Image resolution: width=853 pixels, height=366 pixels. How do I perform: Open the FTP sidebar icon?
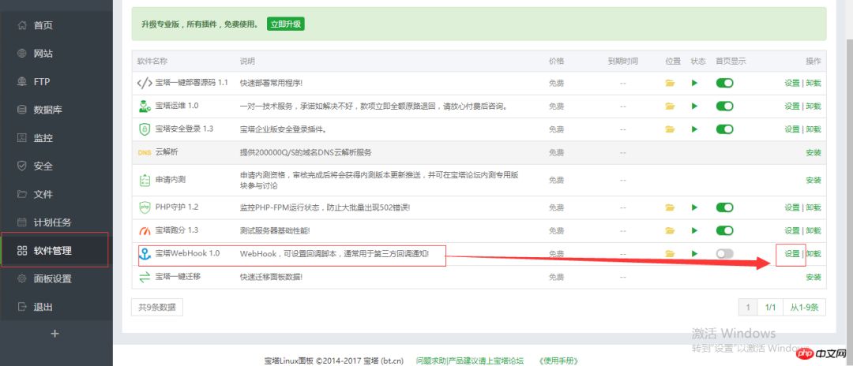pos(22,81)
